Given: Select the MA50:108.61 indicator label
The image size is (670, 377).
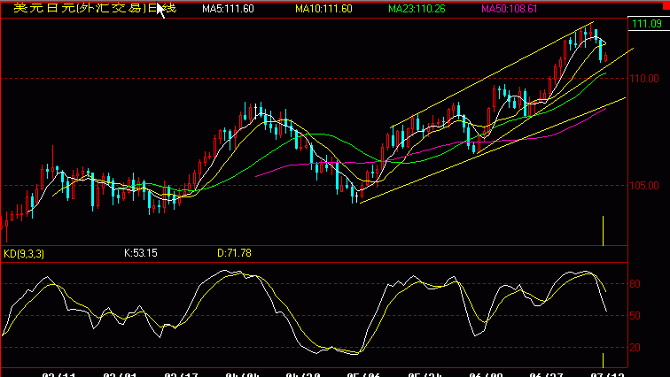Looking at the screenshot, I should 510,9.
